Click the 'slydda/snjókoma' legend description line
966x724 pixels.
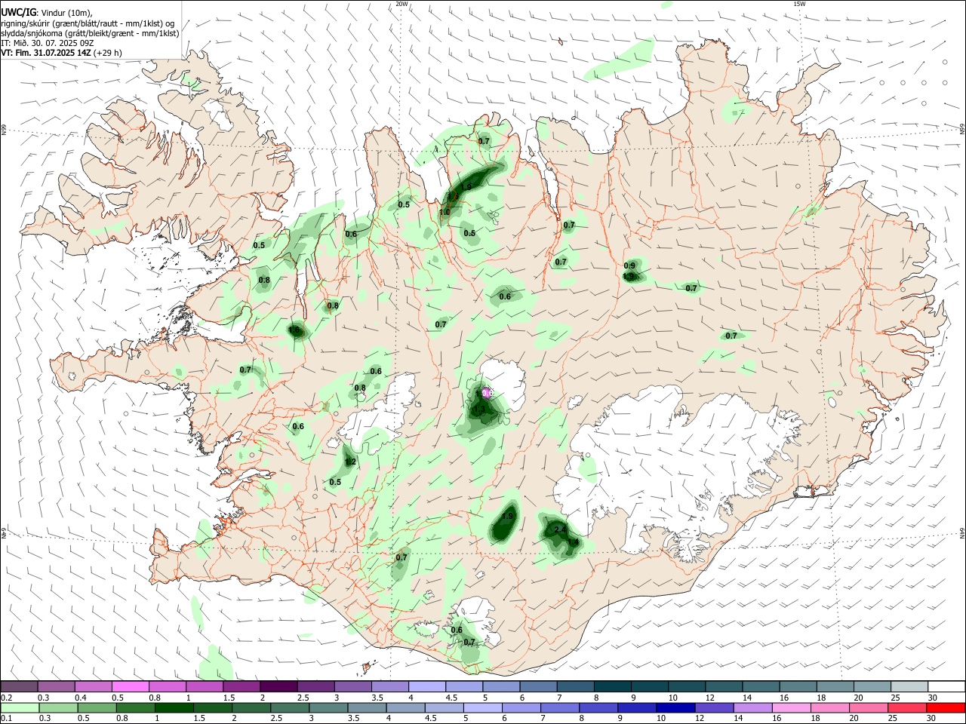pyautogui.click(x=90, y=33)
